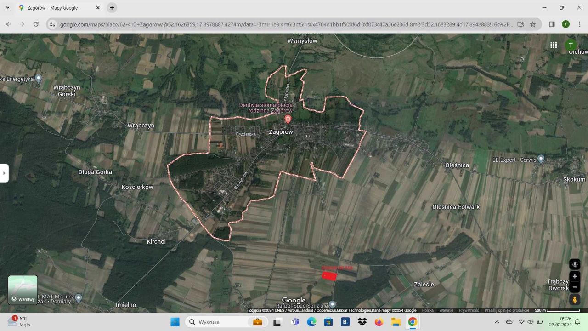Image resolution: width=588 pixels, height=331 pixels.
Task: Open the tab search dropdown arrow
Action: 8,8
